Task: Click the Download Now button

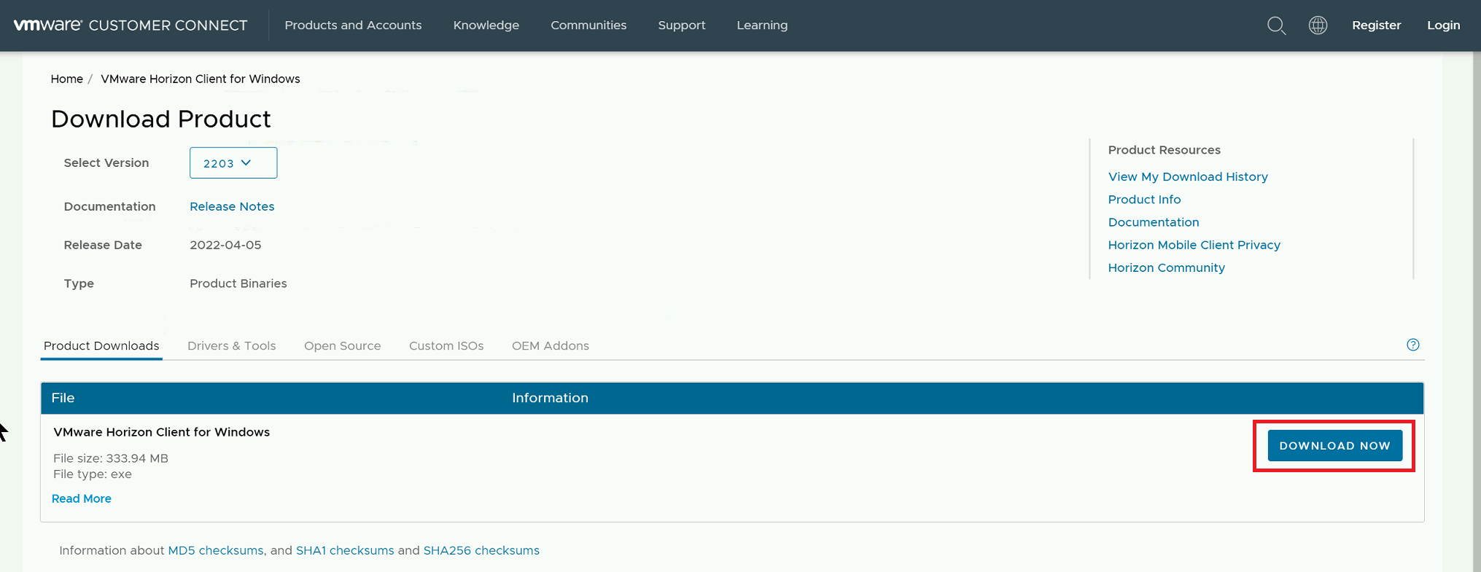Action: 1334,445
